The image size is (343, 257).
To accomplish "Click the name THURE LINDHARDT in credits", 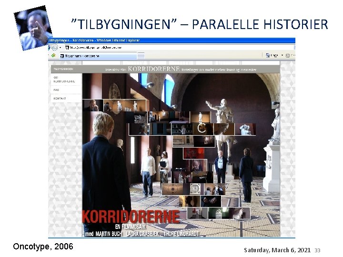I will pos(181,234).
